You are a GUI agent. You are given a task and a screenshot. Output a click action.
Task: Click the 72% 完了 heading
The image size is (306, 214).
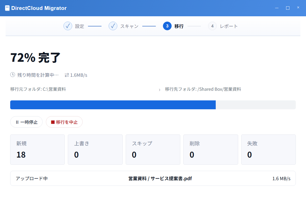(x=35, y=57)
